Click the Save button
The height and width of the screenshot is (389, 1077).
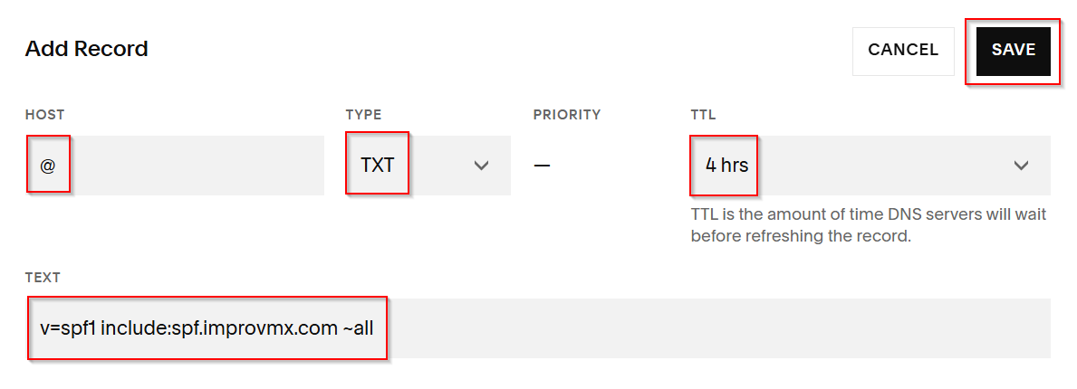pos(1013,51)
